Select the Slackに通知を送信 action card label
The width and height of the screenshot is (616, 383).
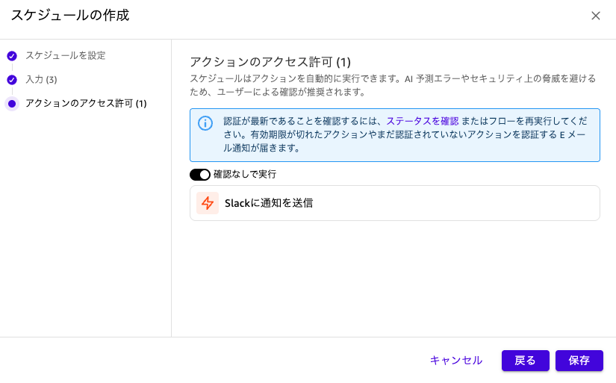pyautogui.click(x=269, y=203)
